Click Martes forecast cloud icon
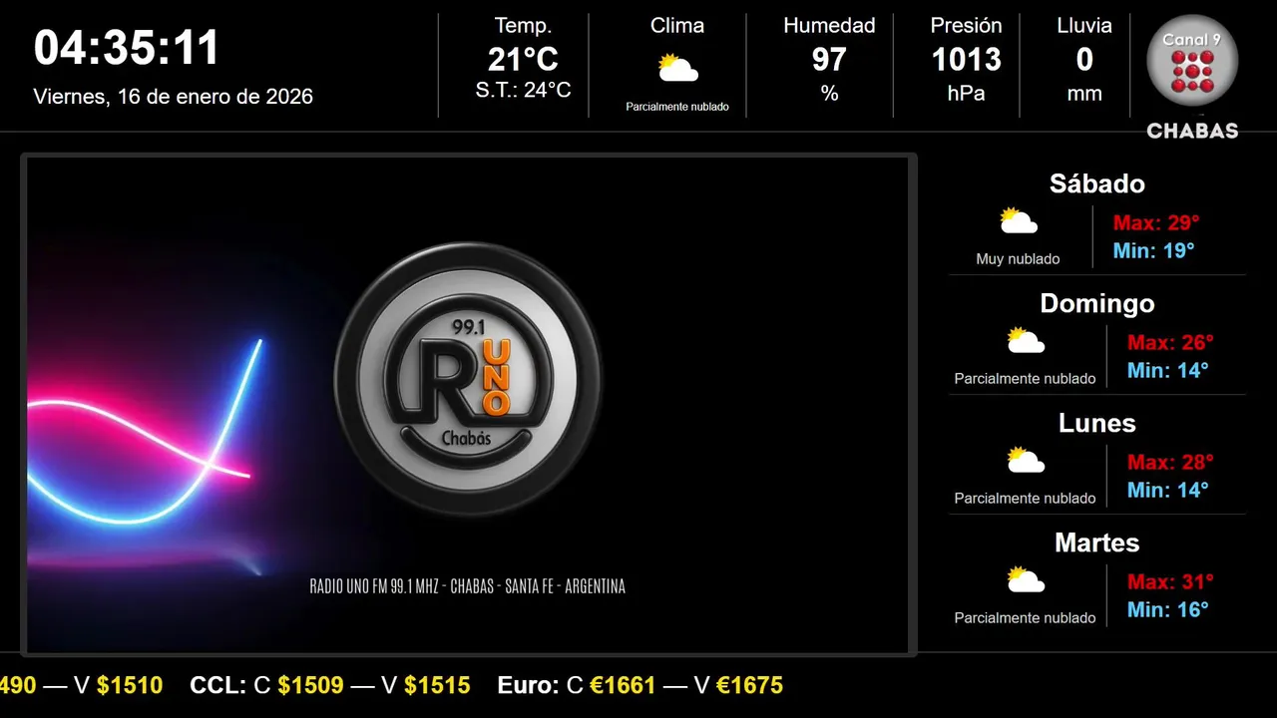The width and height of the screenshot is (1277, 718). point(1026,580)
